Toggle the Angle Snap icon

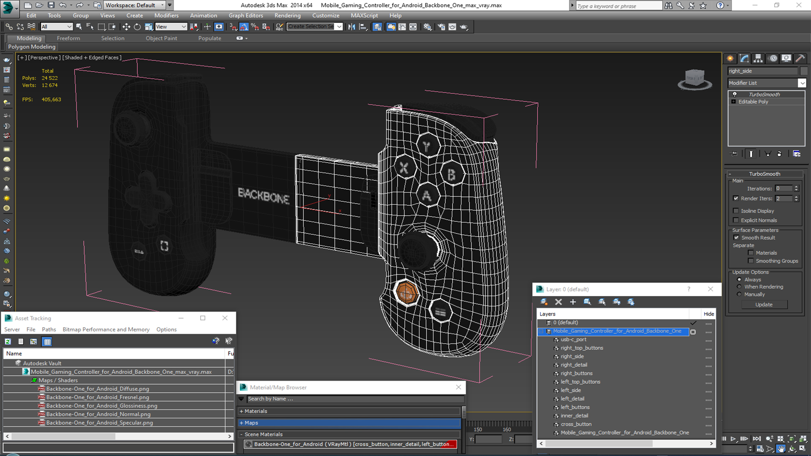pos(244,27)
